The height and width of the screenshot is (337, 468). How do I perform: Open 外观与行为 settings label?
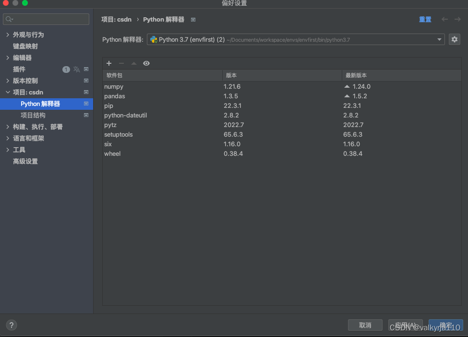[x=28, y=35]
